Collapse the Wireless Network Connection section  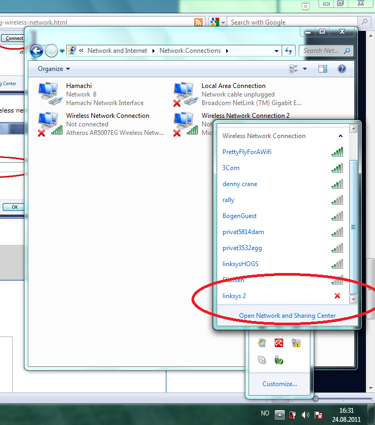[x=340, y=136]
